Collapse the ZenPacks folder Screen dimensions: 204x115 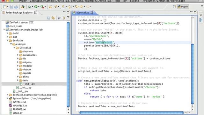[8, 41]
